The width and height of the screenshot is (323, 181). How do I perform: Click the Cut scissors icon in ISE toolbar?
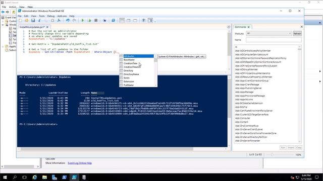[39, 20]
